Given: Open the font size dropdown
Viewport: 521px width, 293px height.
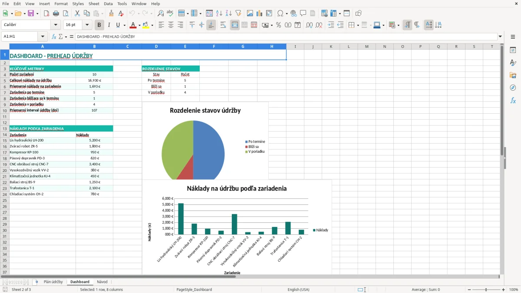Looking at the screenshot, I should tap(87, 25).
